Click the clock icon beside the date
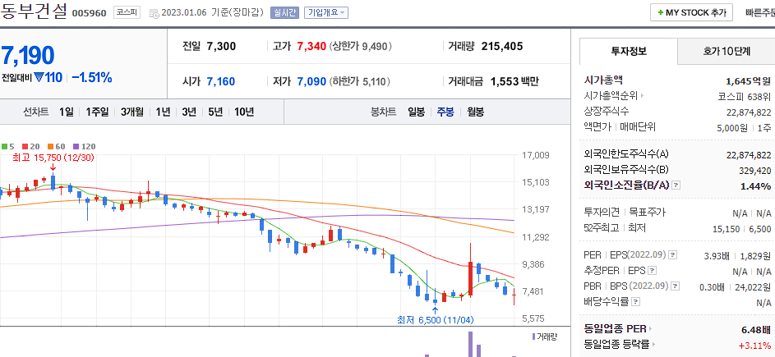 pos(154,13)
